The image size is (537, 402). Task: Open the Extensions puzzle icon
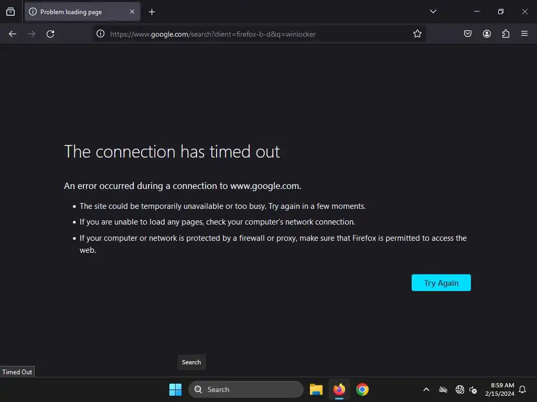pyautogui.click(x=506, y=34)
